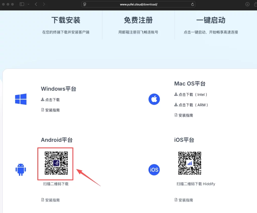Click the 一键启动 heading
The width and height of the screenshot is (257, 213).
(211, 20)
